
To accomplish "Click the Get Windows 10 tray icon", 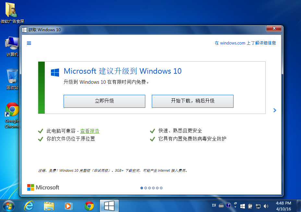I will click(x=243, y=206).
